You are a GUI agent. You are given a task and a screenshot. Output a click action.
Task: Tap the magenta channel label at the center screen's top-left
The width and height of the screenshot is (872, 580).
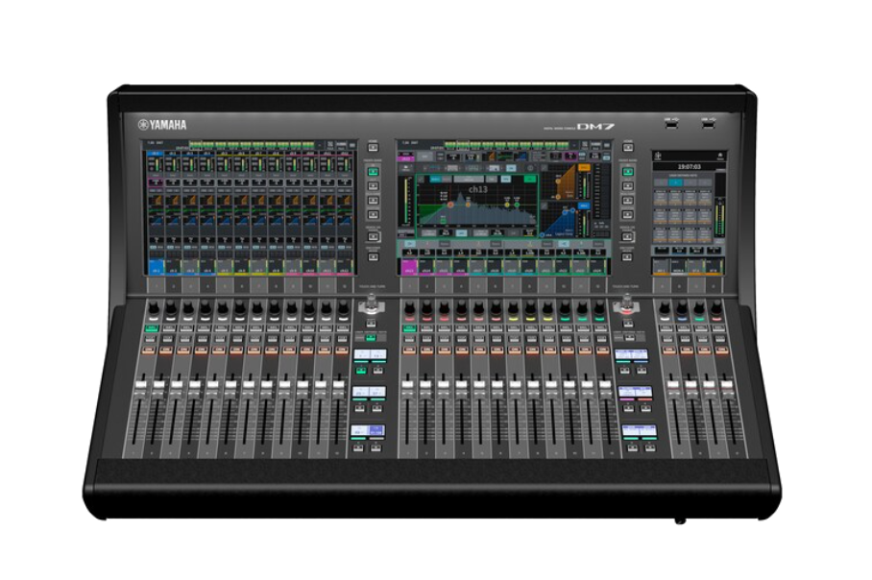coord(406,157)
